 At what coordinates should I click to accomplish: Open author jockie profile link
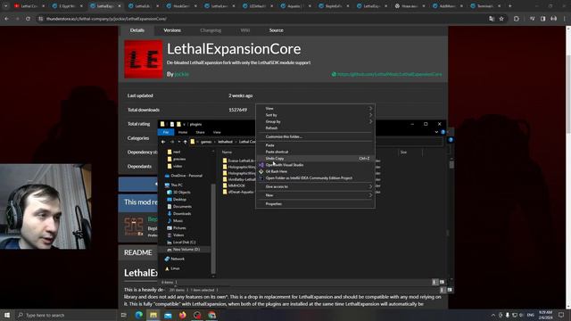tap(182, 74)
